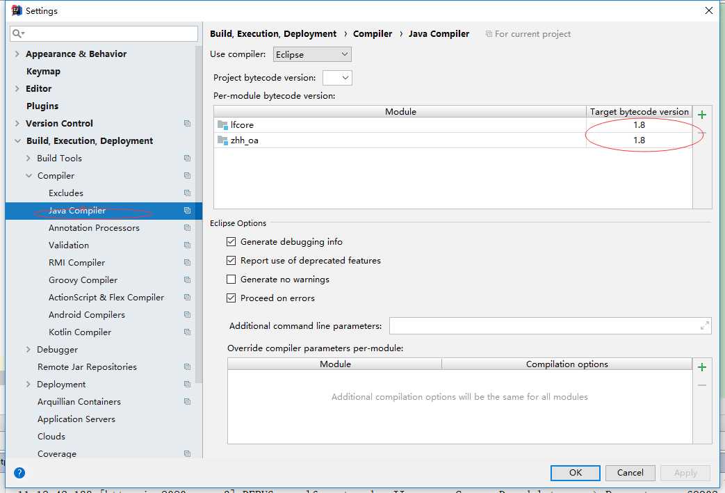Click the project-level icon next to Compiler

click(x=187, y=176)
